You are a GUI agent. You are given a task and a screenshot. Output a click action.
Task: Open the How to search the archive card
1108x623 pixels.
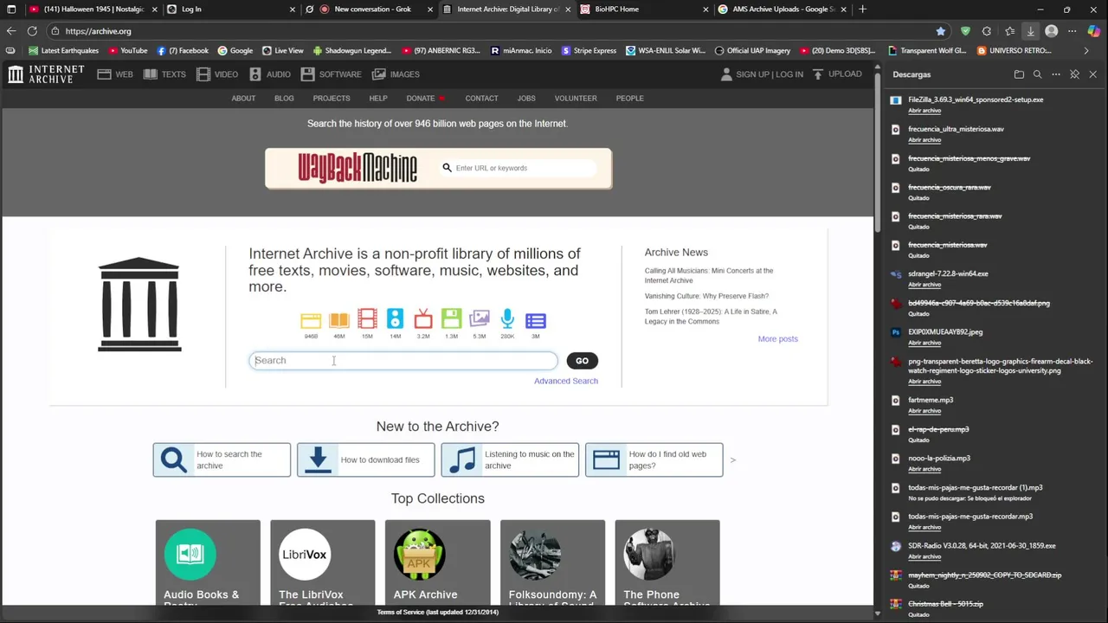click(222, 460)
